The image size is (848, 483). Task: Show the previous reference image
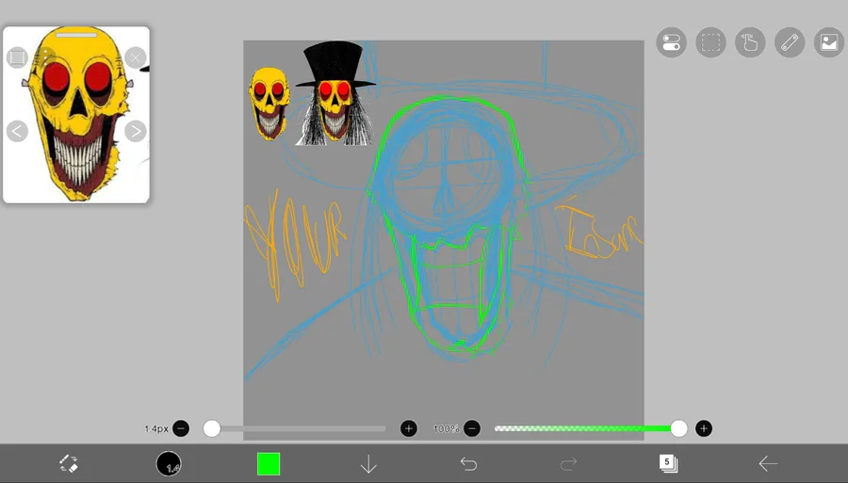pos(17,131)
